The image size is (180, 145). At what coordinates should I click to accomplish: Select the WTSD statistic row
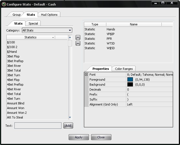(128, 43)
